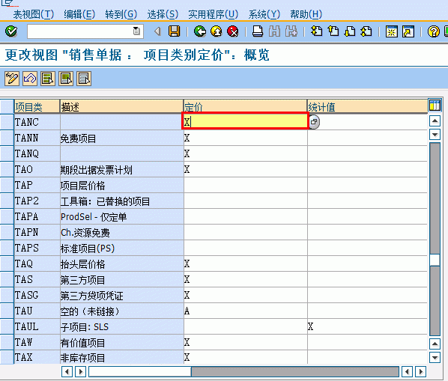Click the table scroll down arrow at top
This screenshot has width=448, height=381.
tap(435, 134)
